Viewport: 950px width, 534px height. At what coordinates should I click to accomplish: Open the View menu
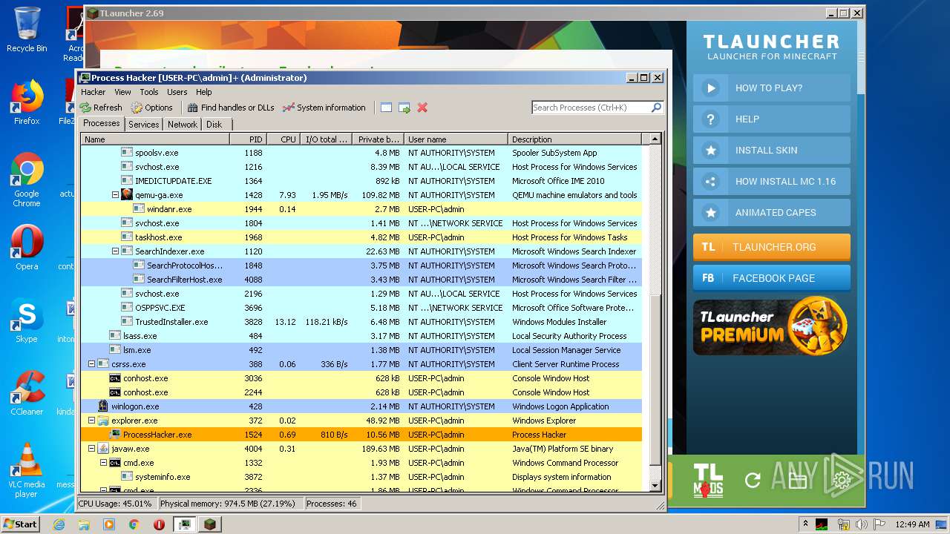point(122,92)
